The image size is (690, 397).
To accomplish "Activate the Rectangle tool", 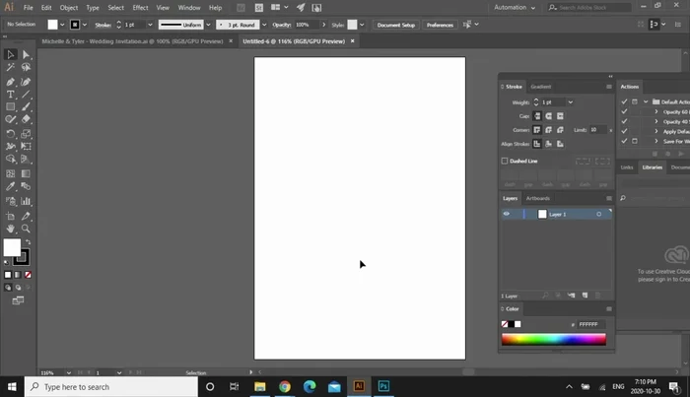I will [11, 106].
